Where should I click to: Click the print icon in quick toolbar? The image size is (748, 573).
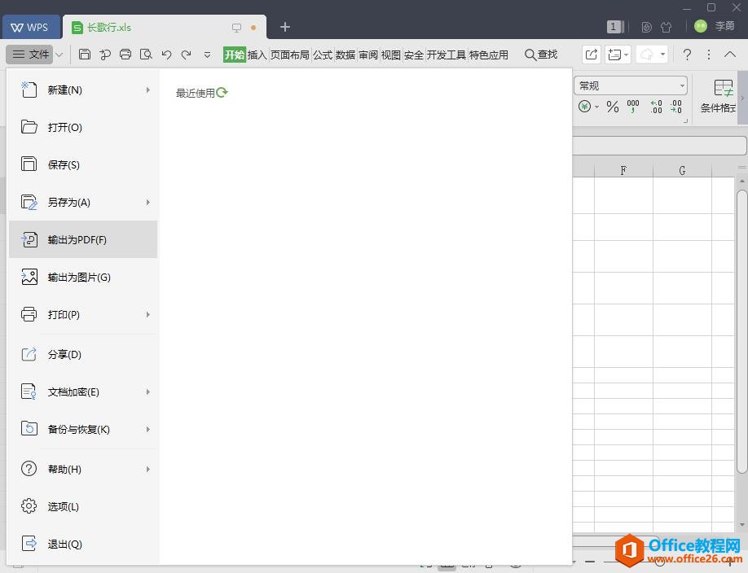tap(125, 55)
